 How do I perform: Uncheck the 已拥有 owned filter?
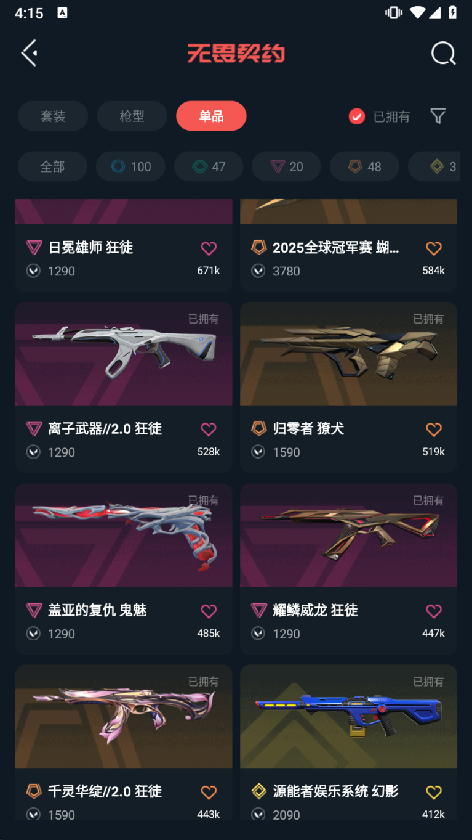(379, 116)
